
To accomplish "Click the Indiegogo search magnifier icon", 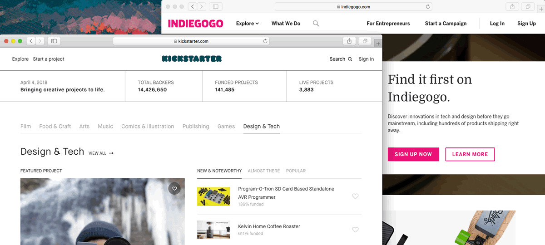I will (x=316, y=24).
